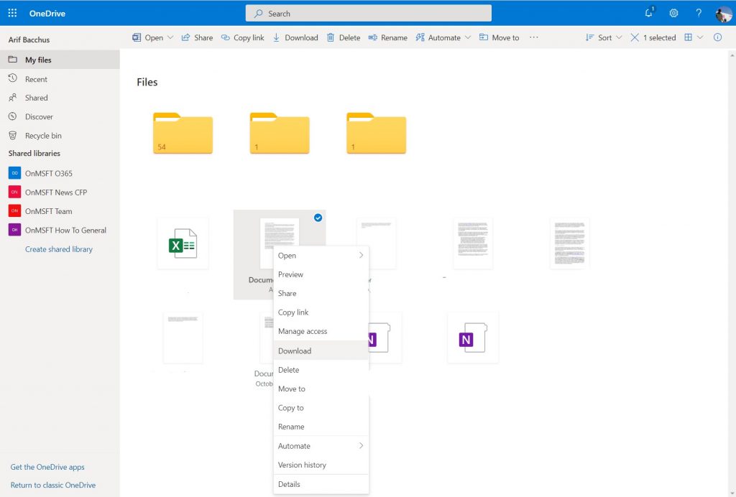Screen dimensions: 736x497
Task: Uncheck the selected document's checkmark
Action: 318,218
